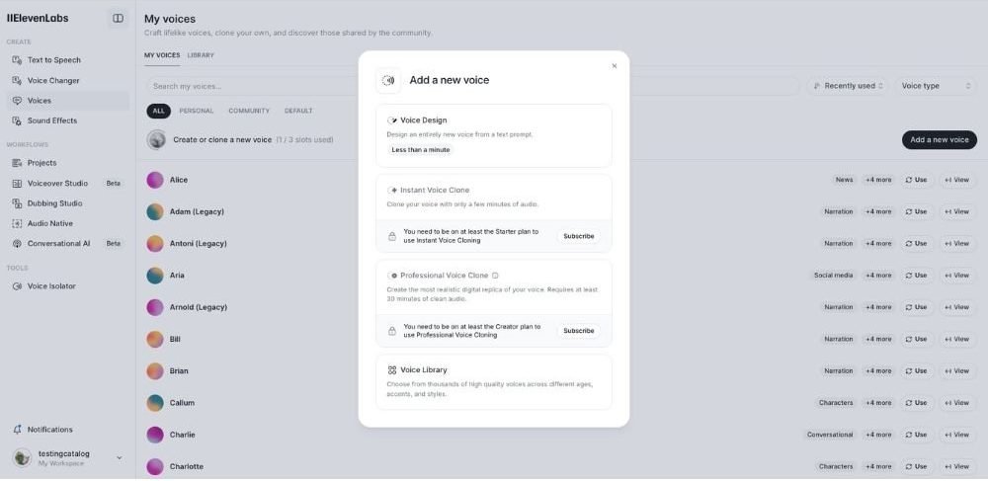Use the Adam (Legacy) voice
This screenshot has height=481, width=988.
tap(917, 212)
